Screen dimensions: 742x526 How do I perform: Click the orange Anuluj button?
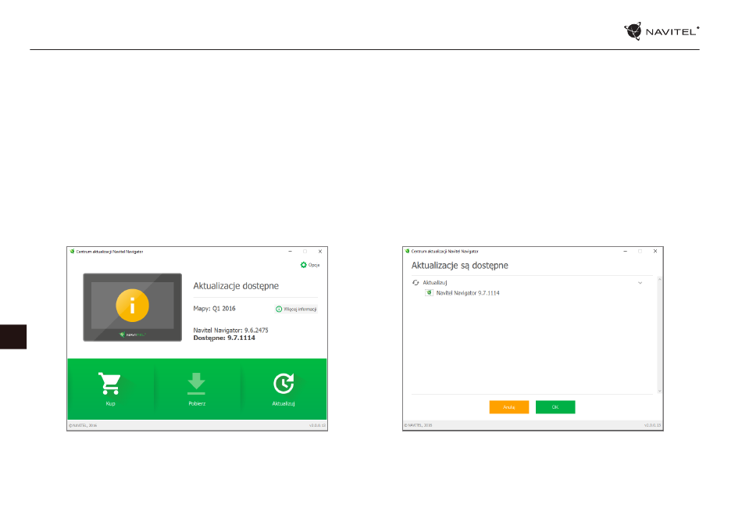(x=508, y=407)
